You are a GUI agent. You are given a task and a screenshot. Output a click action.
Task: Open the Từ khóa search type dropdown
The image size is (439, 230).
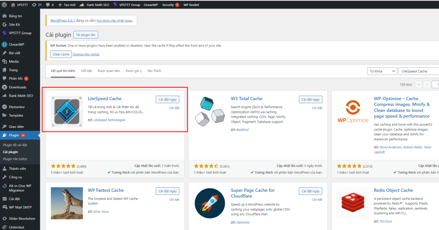(382, 71)
